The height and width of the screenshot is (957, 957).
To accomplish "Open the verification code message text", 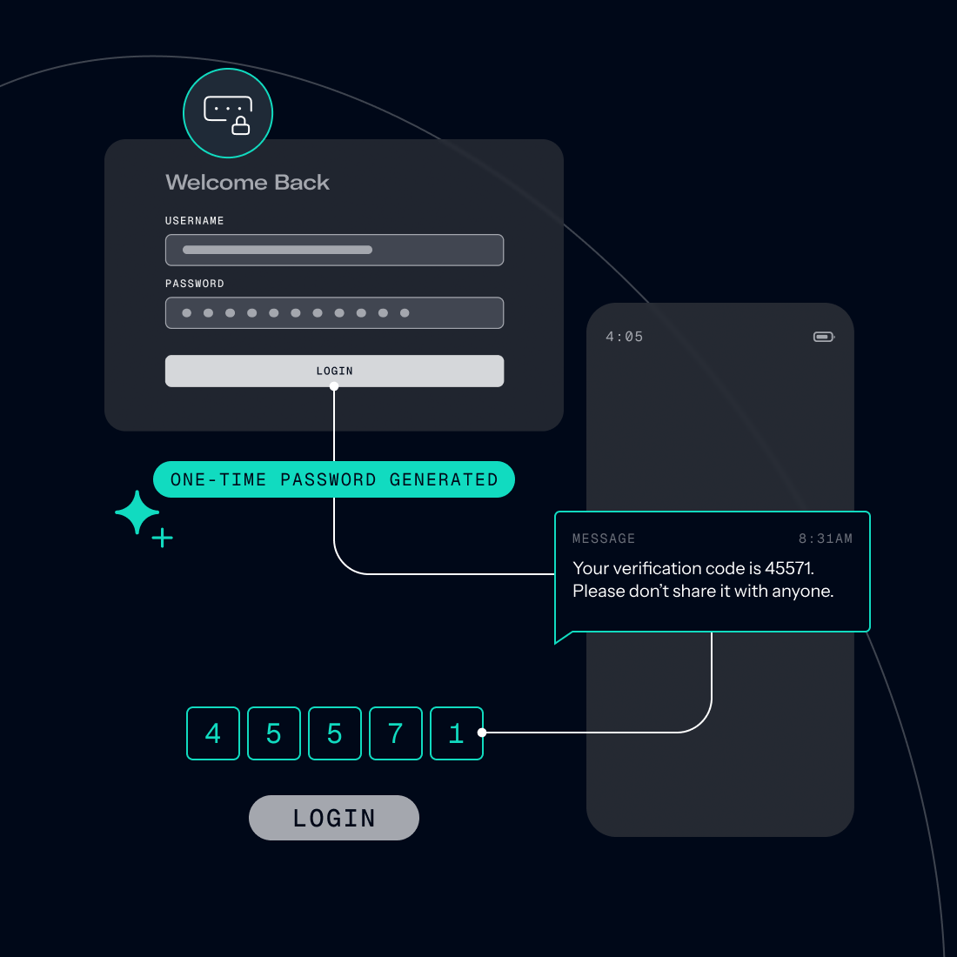I will coord(703,579).
